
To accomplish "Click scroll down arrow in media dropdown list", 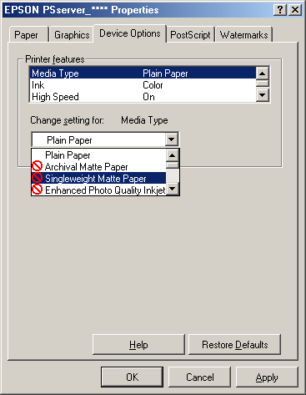I will [x=173, y=189].
